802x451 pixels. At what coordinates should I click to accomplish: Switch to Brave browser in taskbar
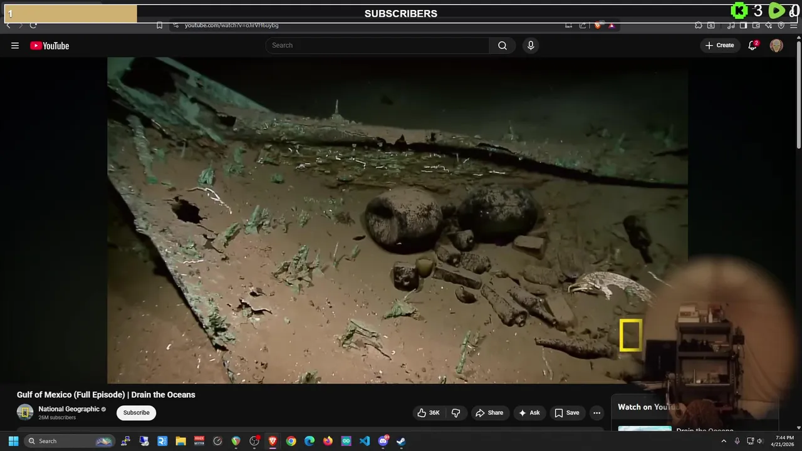pyautogui.click(x=273, y=441)
